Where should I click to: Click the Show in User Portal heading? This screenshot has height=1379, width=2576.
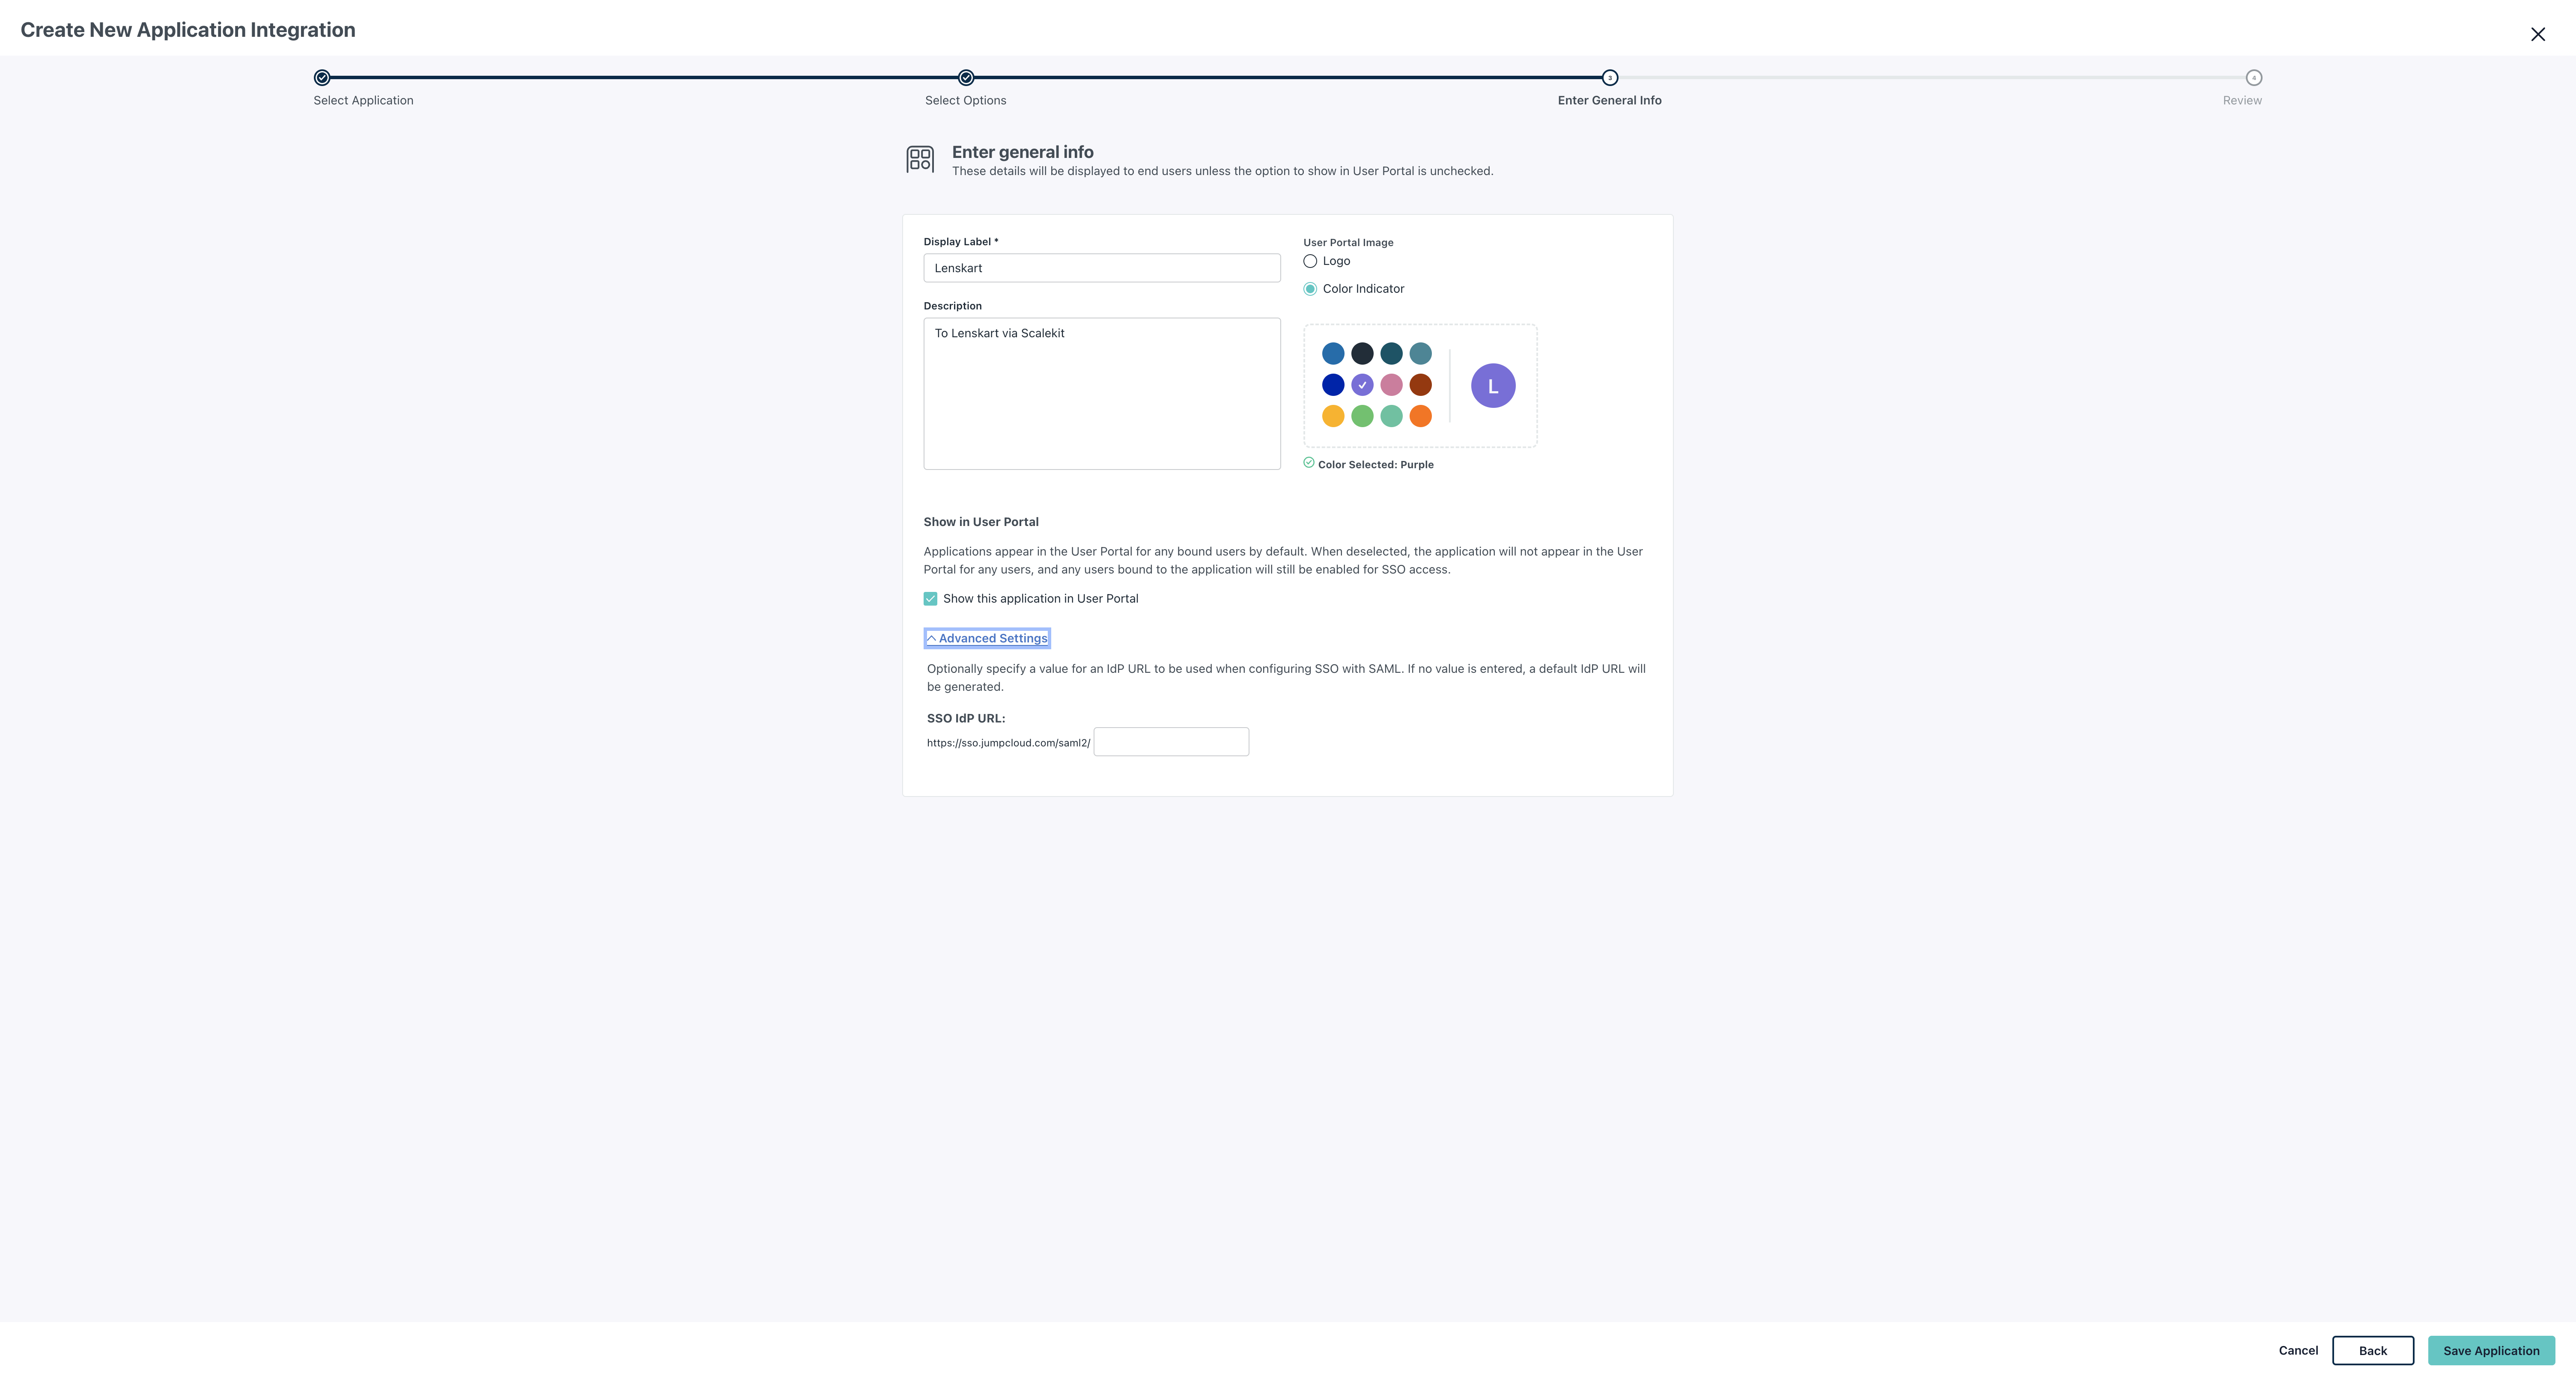[x=980, y=522]
